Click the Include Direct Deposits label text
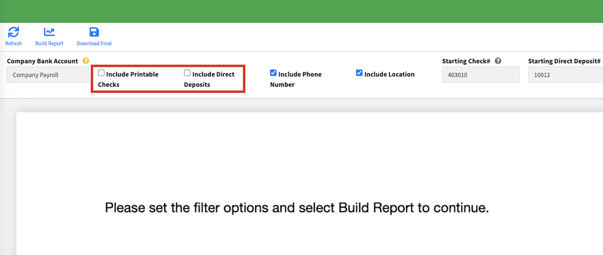 pyautogui.click(x=213, y=74)
